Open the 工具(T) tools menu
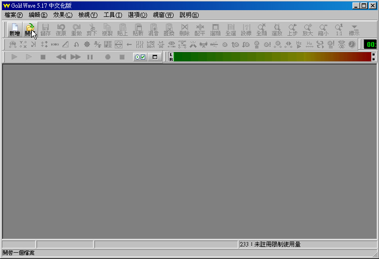The width and height of the screenshot is (379, 259). tap(112, 15)
